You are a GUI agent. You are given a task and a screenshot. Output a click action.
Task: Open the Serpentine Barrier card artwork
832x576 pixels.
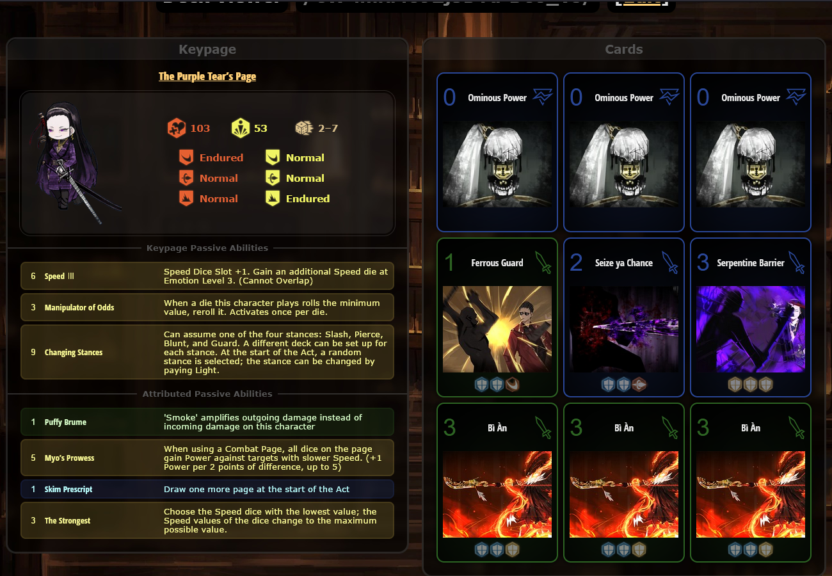click(x=751, y=329)
